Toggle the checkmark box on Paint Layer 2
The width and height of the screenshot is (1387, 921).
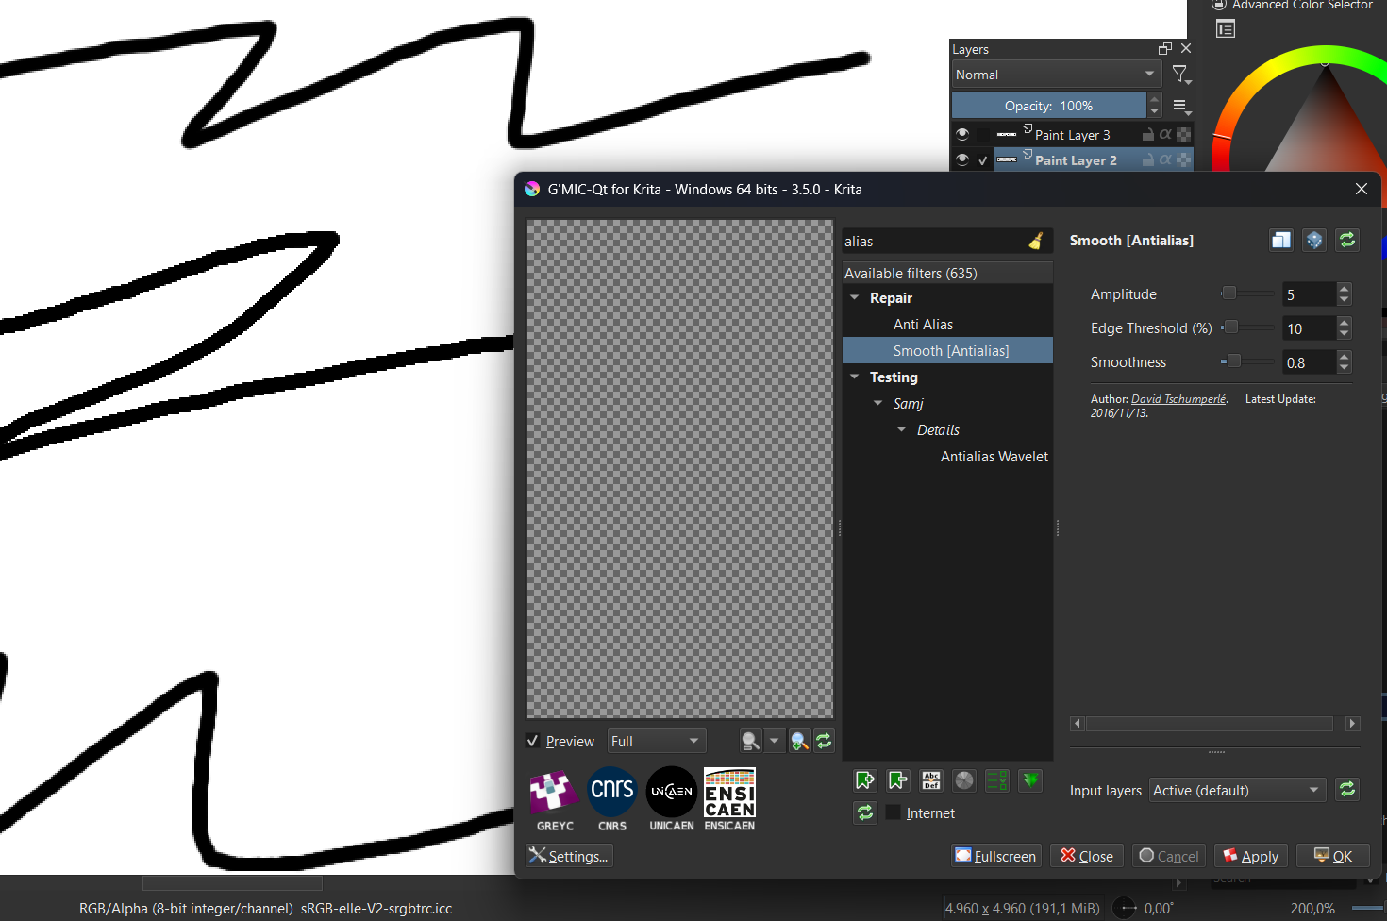click(x=983, y=160)
